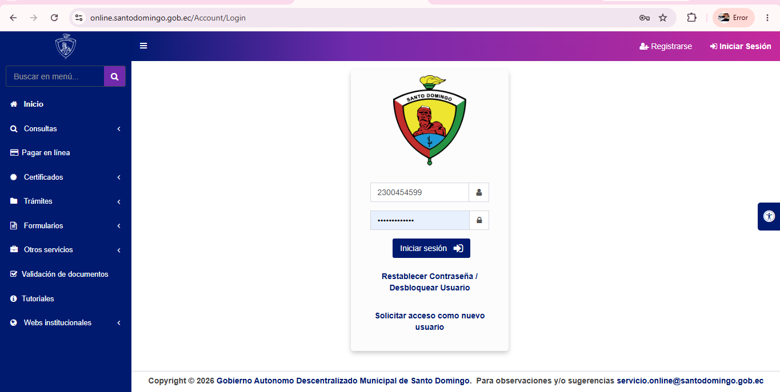Click the browser back arrow
Image resolution: width=780 pixels, height=392 pixels.
13,18
